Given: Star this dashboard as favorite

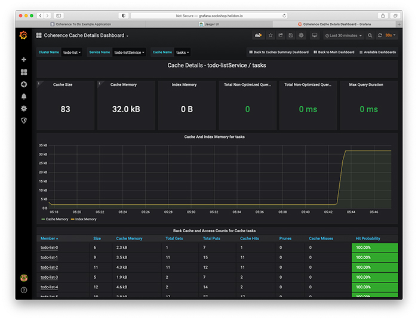Looking at the screenshot, I should [271, 35].
